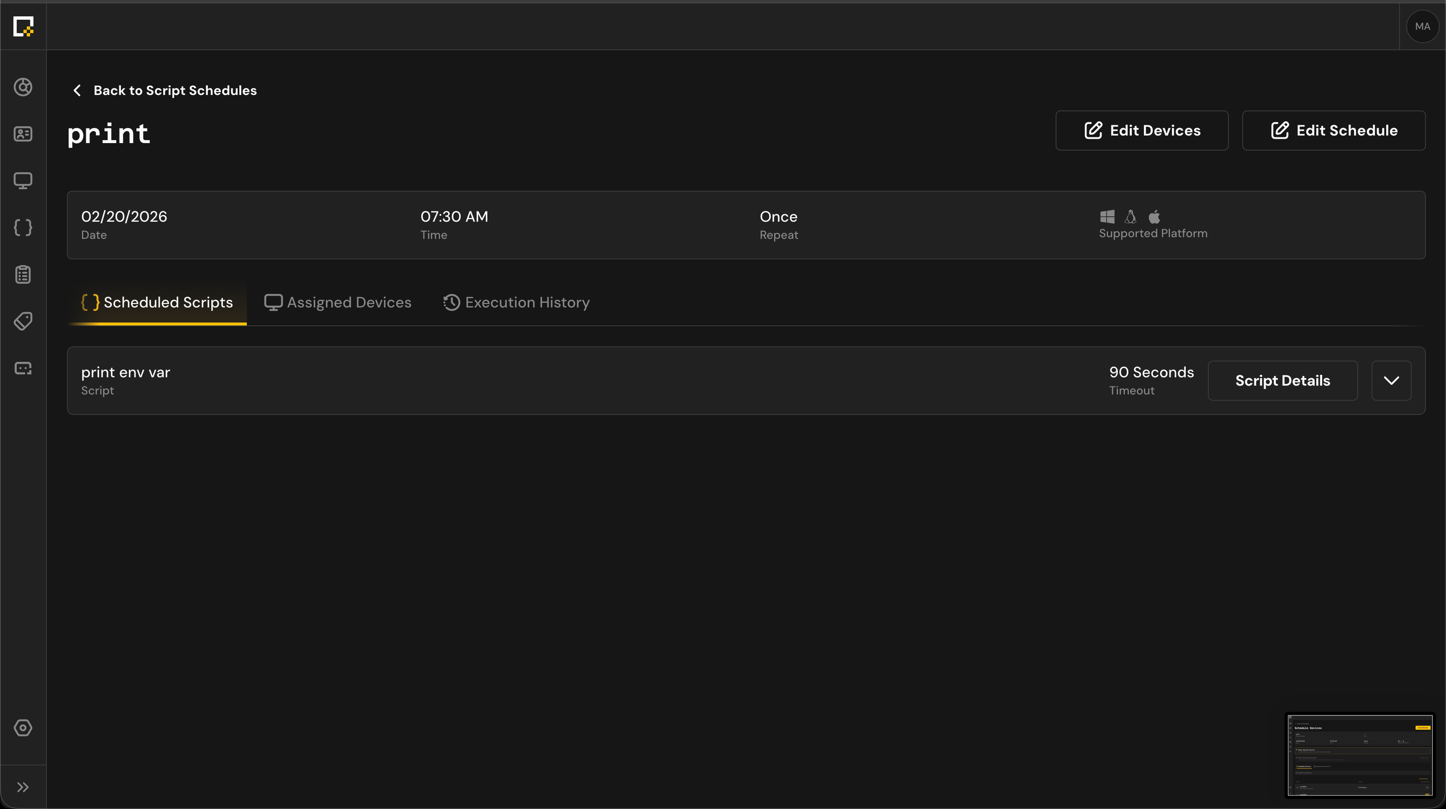This screenshot has width=1446, height=809.
Task: Switch to the Execution History tab
Action: point(516,303)
